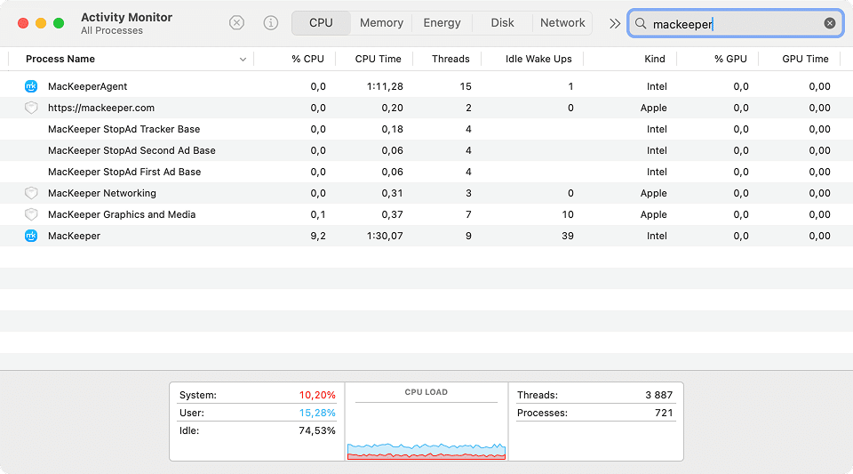Sort by GPU Time column header
This screenshot has height=474, width=853.
(x=805, y=59)
